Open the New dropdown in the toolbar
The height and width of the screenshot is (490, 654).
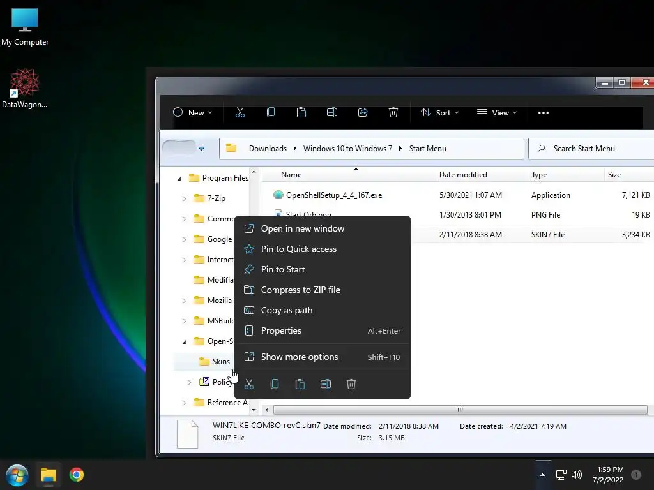[192, 112]
